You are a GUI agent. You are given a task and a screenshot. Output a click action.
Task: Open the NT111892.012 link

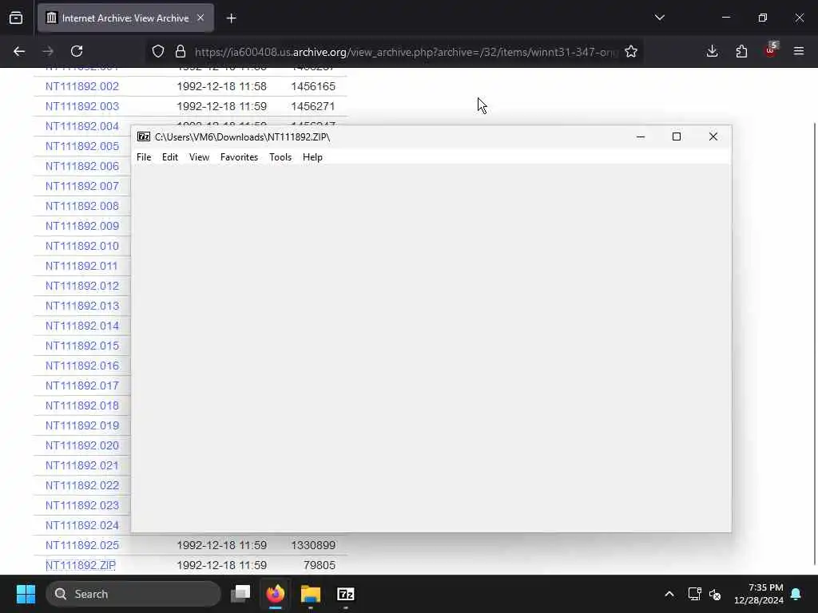click(82, 286)
